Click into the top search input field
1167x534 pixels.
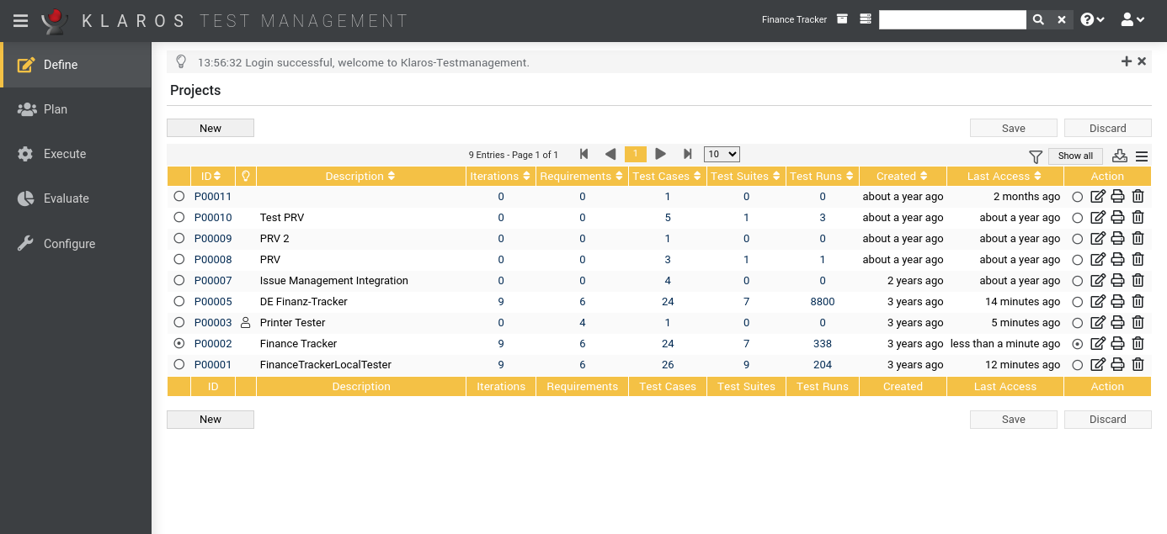[x=951, y=20]
